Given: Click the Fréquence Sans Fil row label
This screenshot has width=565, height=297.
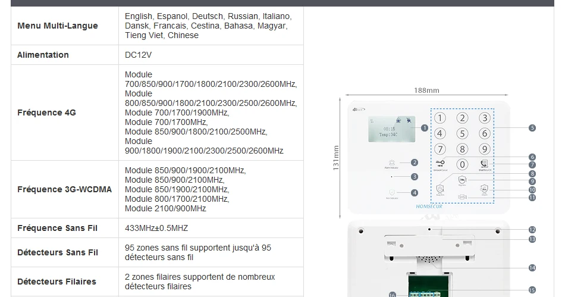Looking at the screenshot, I should coord(57,228).
